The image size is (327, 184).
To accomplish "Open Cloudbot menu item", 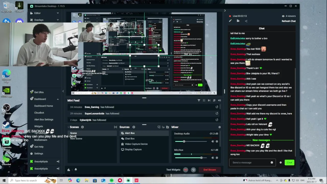I will click(x=39, y=113).
